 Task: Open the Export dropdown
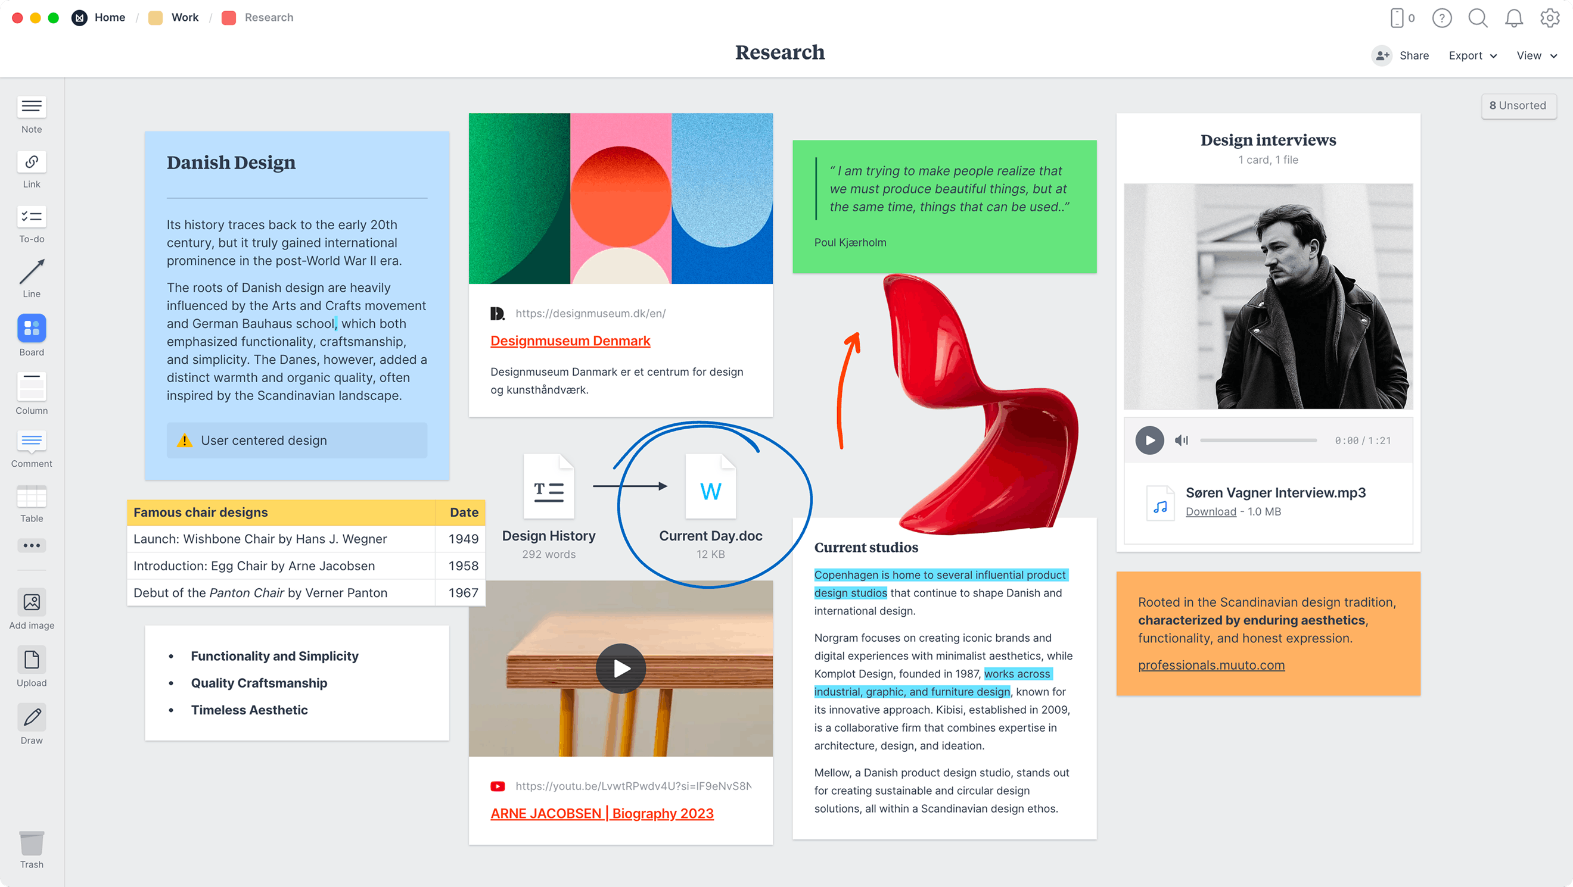coord(1472,55)
